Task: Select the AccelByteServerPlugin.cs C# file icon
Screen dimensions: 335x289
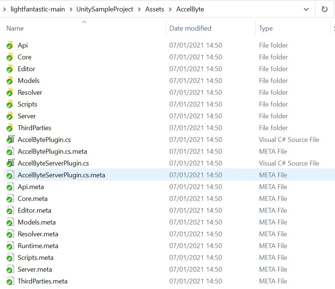Action: point(10,163)
